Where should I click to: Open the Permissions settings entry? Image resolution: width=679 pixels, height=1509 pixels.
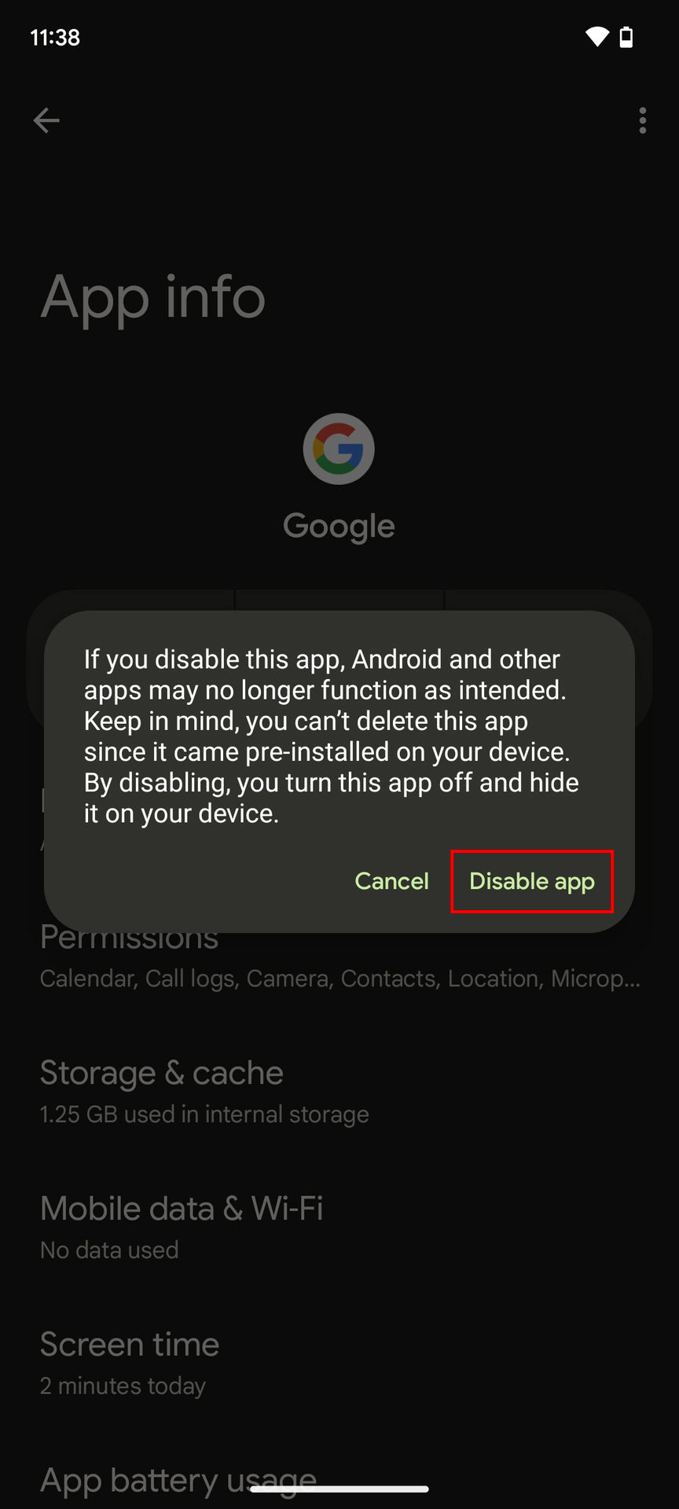click(x=339, y=956)
